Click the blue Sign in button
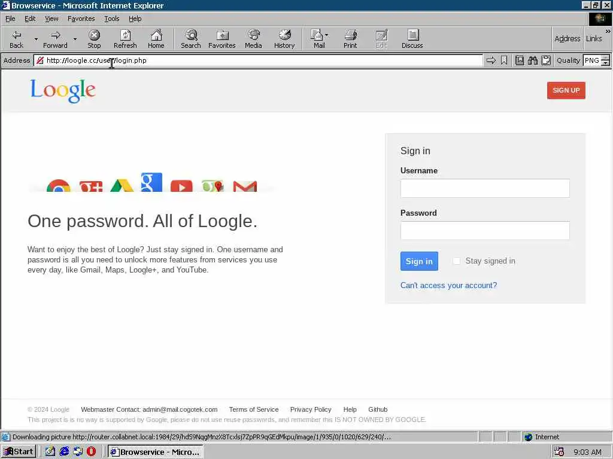The image size is (613, 459). click(419, 261)
